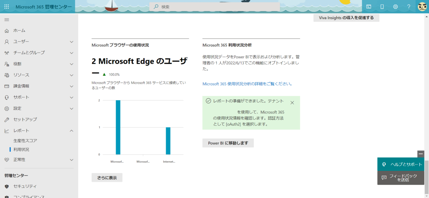The height and width of the screenshot is (198, 429).
Task: Open the help question mark icon
Action: pyautogui.click(x=409, y=6)
